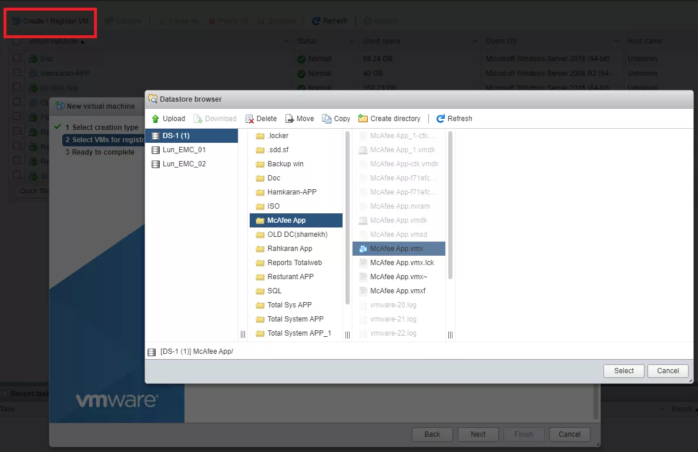Open the Status column dropdown arrow
Image resolution: width=698 pixels, height=452 pixels.
[352, 41]
